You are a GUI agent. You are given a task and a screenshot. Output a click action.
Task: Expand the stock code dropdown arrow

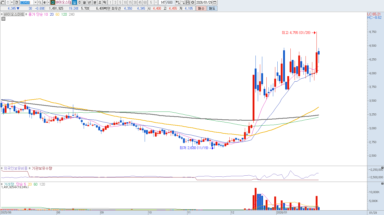coord(35,2)
